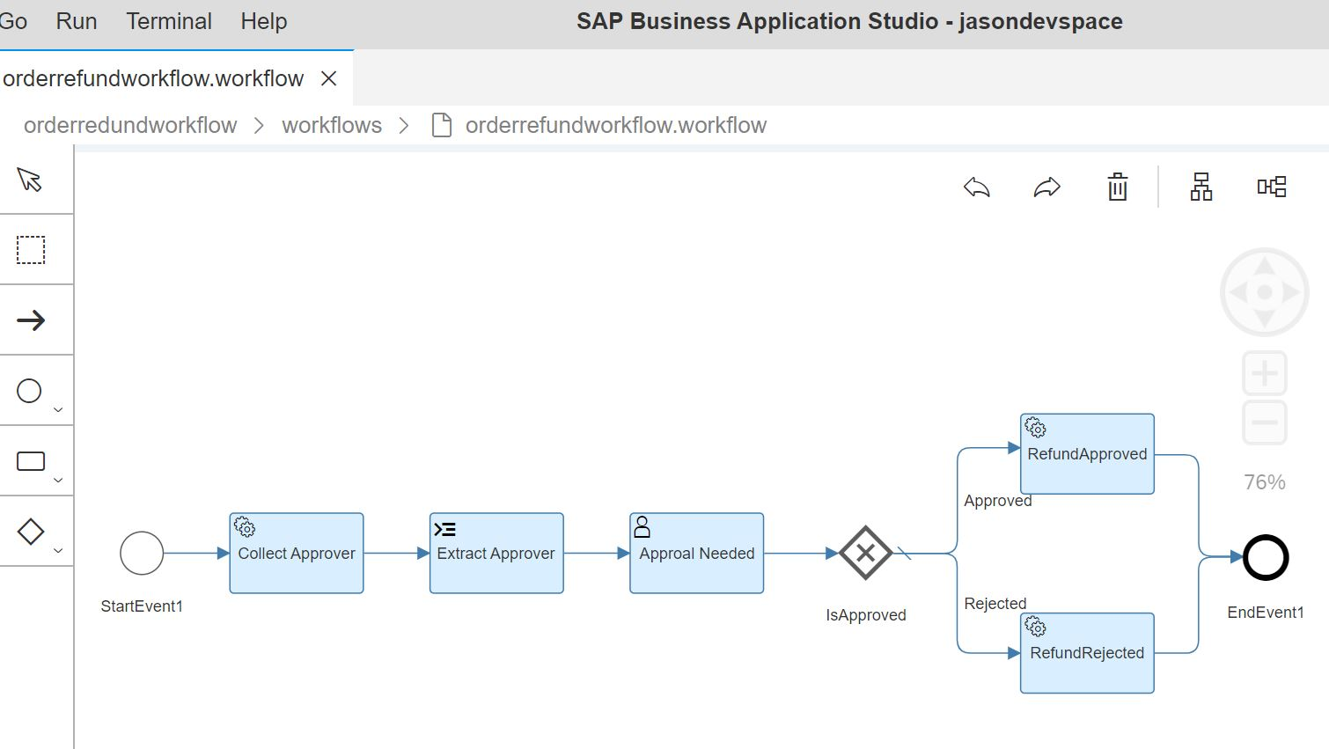
Task: Click the EndEvent1 label text
Action: click(1266, 613)
